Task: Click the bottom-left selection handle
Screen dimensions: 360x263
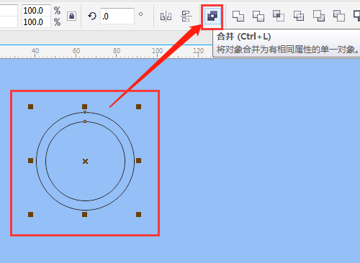Action: coord(30,214)
